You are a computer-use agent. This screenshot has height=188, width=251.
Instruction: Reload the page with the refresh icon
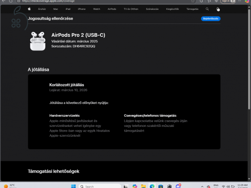point(11,1)
